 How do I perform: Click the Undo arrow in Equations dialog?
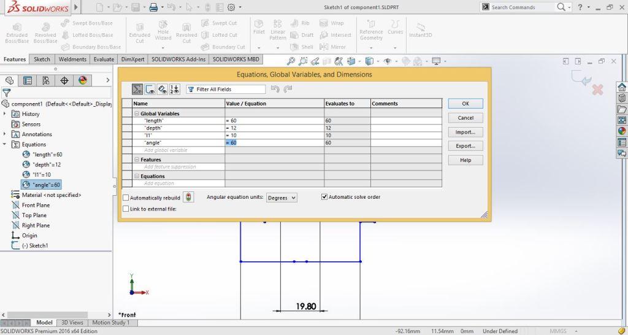(x=275, y=89)
